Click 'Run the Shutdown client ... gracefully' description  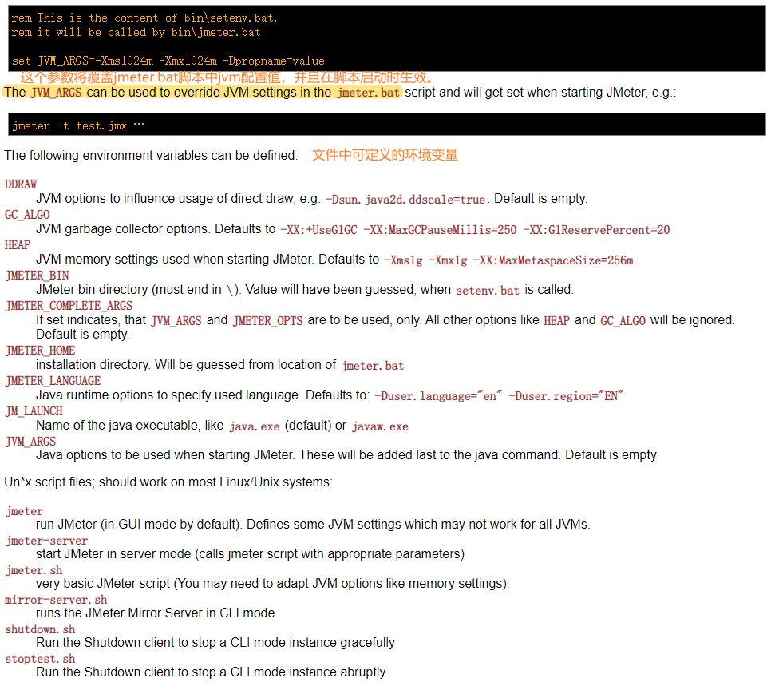click(x=215, y=643)
